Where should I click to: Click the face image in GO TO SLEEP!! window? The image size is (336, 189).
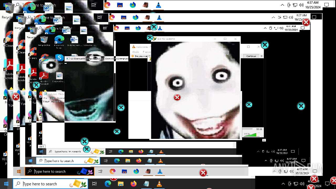(196, 90)
